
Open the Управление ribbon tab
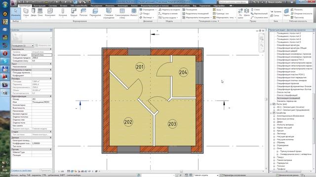pyautogui.click(x=205, y=5)
